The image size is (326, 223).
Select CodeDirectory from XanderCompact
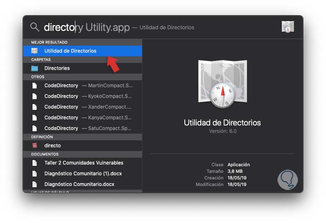pyautogui.click(x=83, y=107)
